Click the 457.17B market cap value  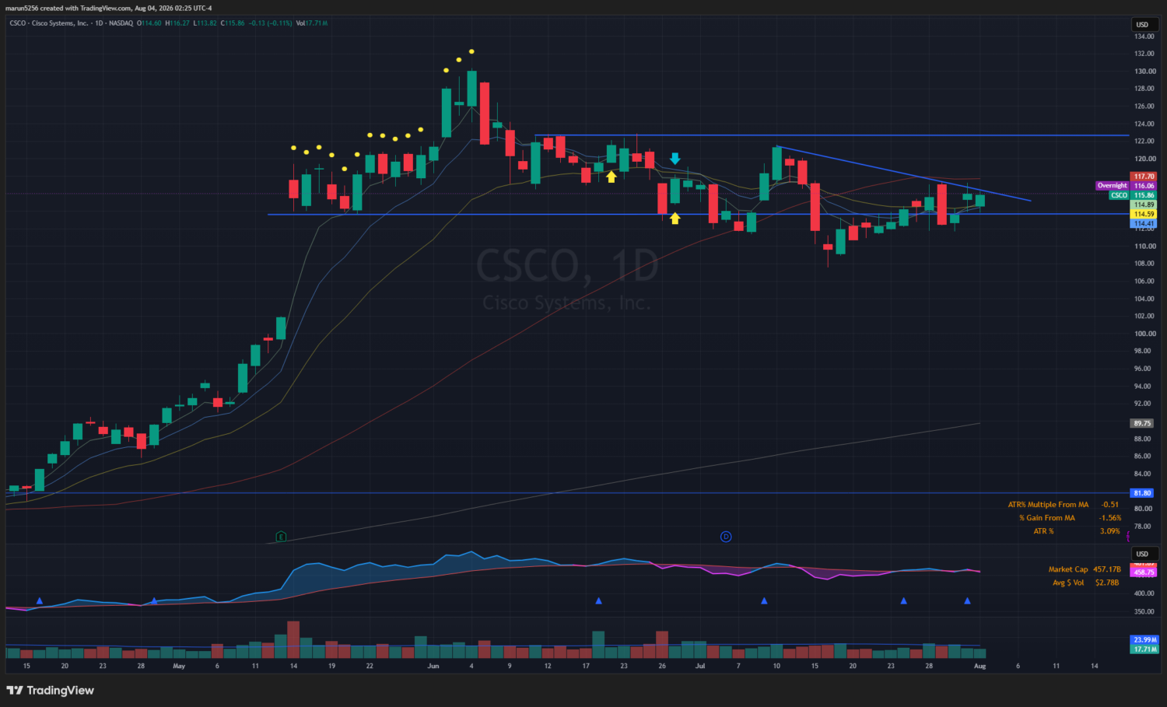pos(1107,569)
